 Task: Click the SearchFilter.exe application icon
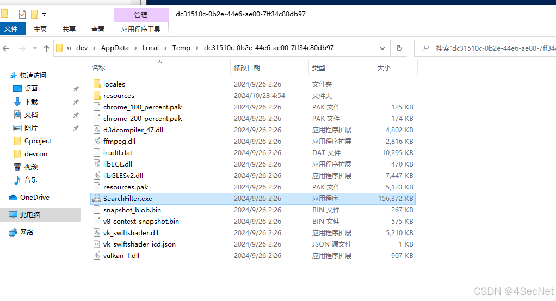point(97,199)
